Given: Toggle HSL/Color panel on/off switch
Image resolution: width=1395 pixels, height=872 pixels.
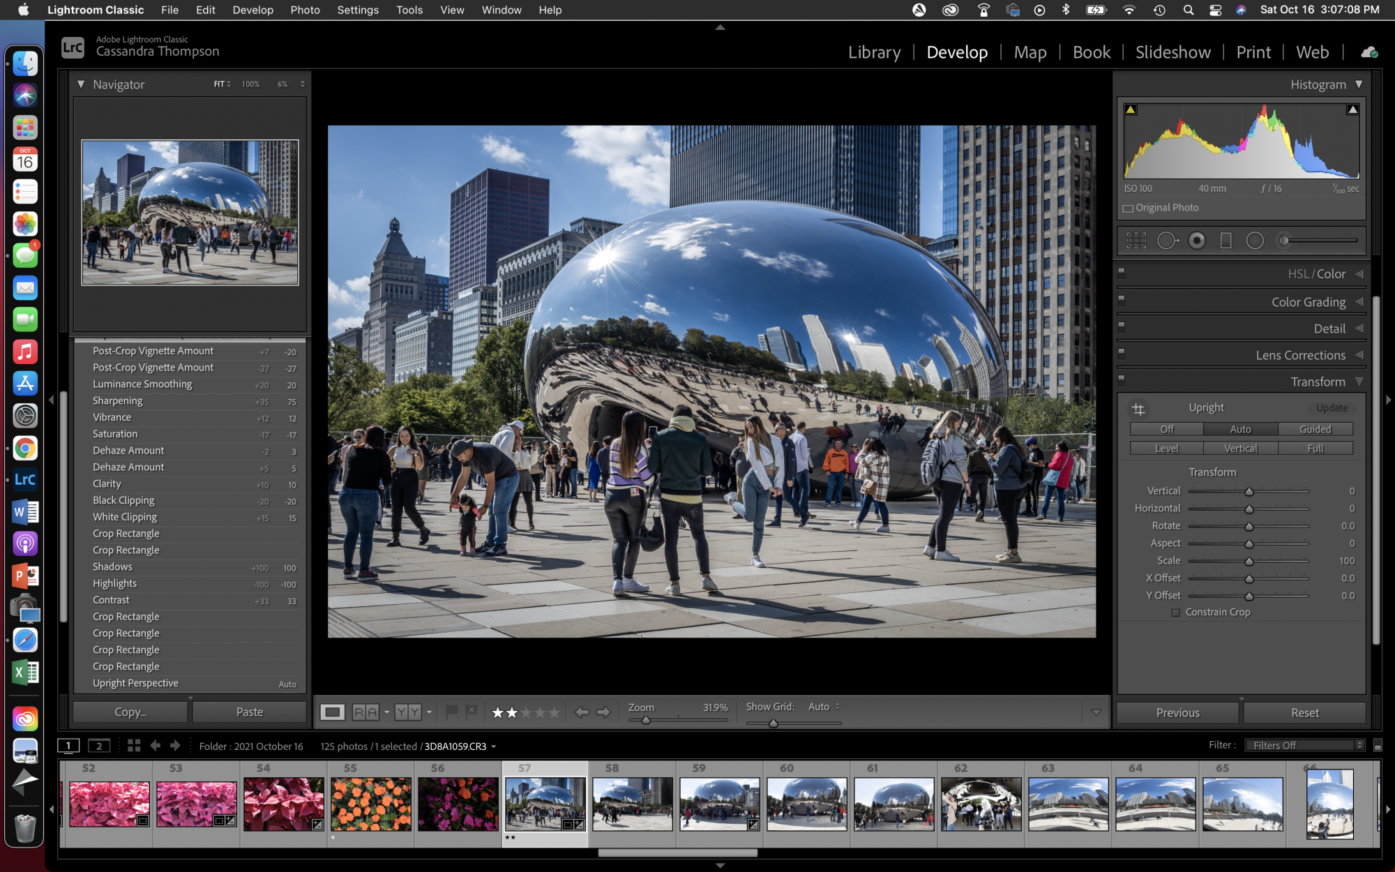Looking at the screenshot, I should [x=1122, y=272].
